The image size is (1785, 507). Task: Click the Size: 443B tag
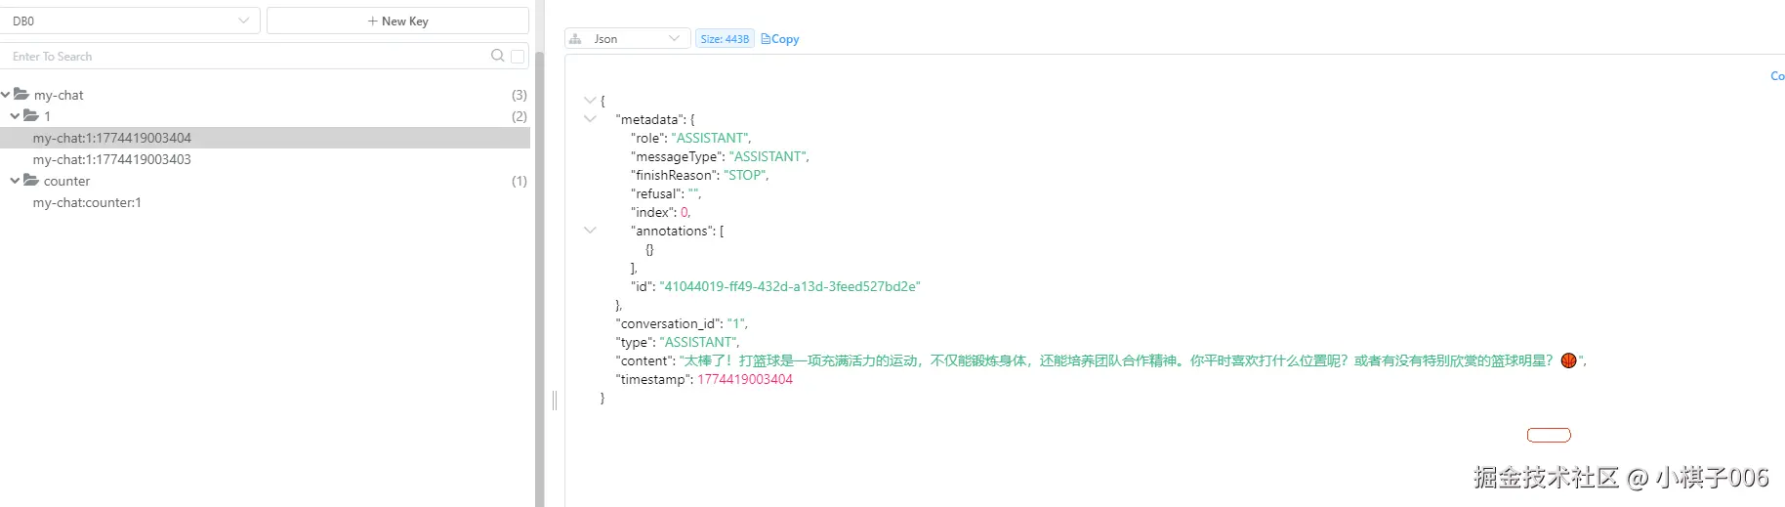(x=725, y=39)
